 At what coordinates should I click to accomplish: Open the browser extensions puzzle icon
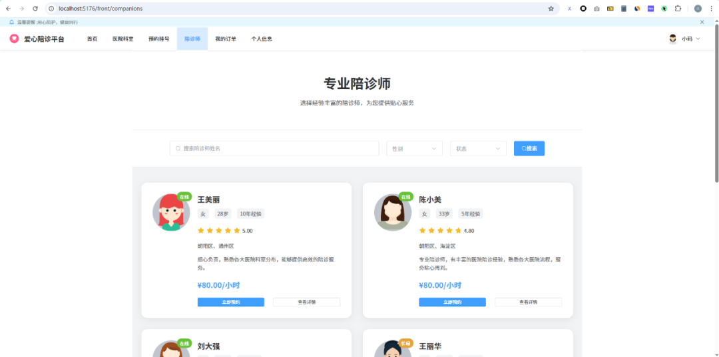click(x=678, y=9)
